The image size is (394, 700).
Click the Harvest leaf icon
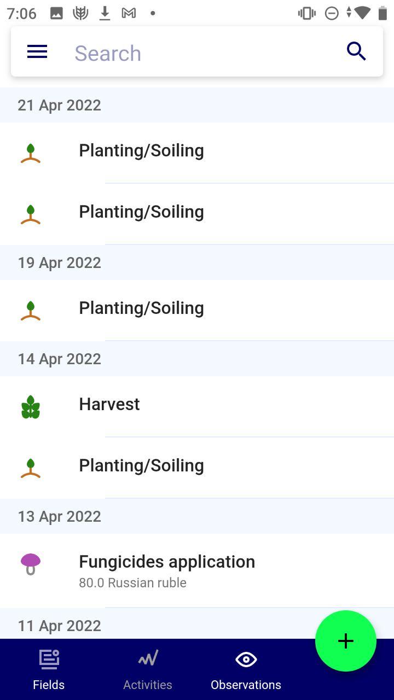coord(31,407)
